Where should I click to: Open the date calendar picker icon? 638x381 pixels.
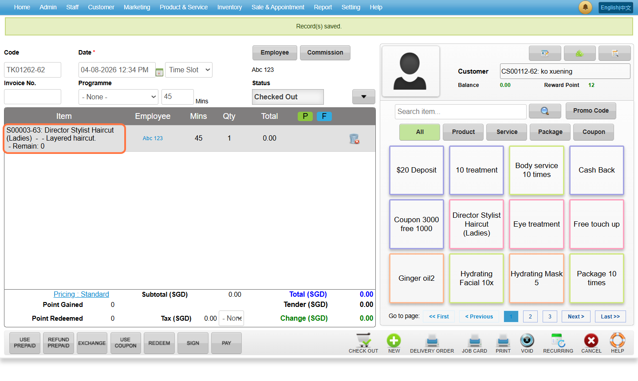click(x=159, y=72)
